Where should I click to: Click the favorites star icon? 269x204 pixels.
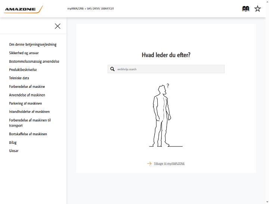[x=257, y=9]
